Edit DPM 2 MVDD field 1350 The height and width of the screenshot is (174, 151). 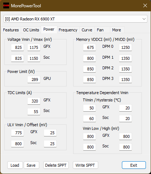(126, 69)
